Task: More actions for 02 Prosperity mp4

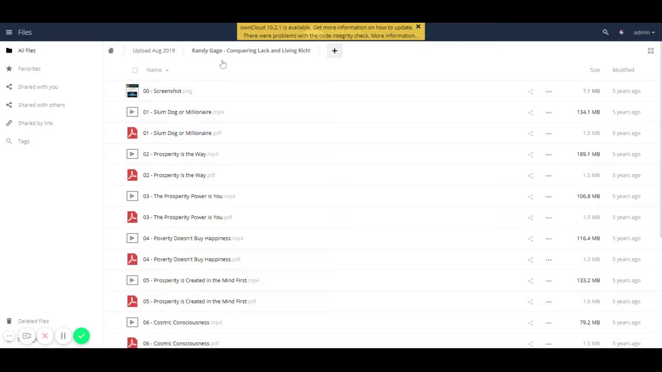Action: [x=548, y=154]
